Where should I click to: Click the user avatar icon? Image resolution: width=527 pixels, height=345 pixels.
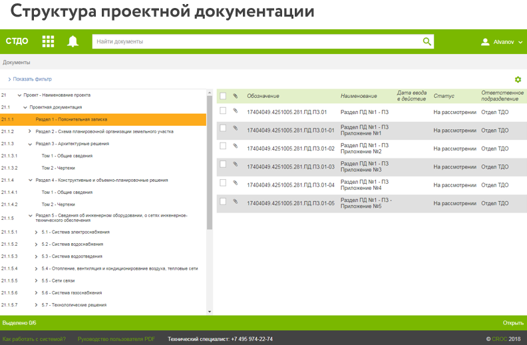click(x=485, y=42)
